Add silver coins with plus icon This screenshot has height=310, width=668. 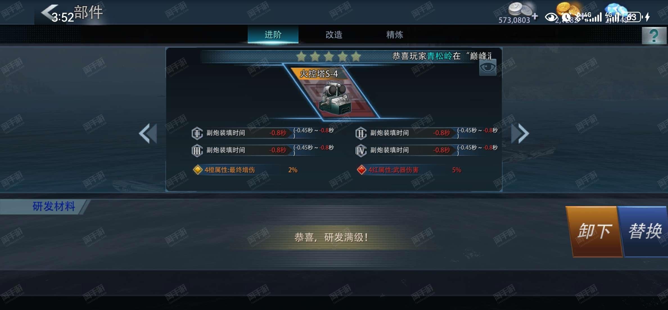click(535, 16)
